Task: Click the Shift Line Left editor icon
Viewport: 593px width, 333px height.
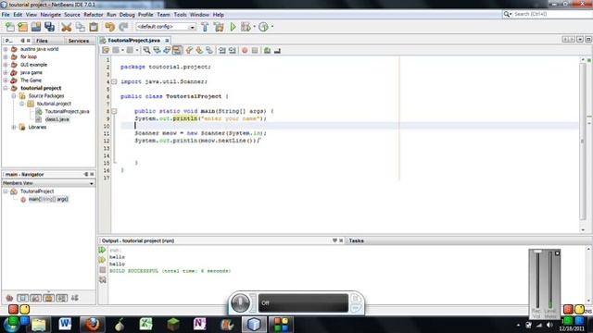Action: (222, 50)
